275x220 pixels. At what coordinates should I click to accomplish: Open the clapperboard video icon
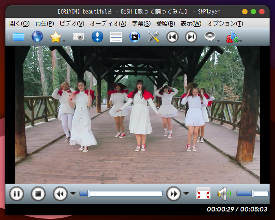coord(135,37)
